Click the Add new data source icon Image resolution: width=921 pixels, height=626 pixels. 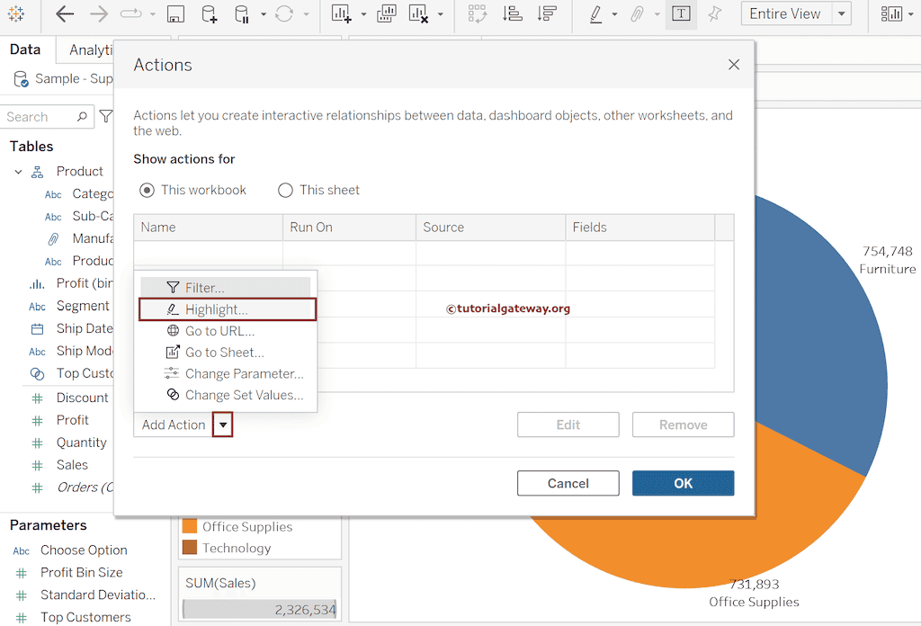[x=209, y=14]
